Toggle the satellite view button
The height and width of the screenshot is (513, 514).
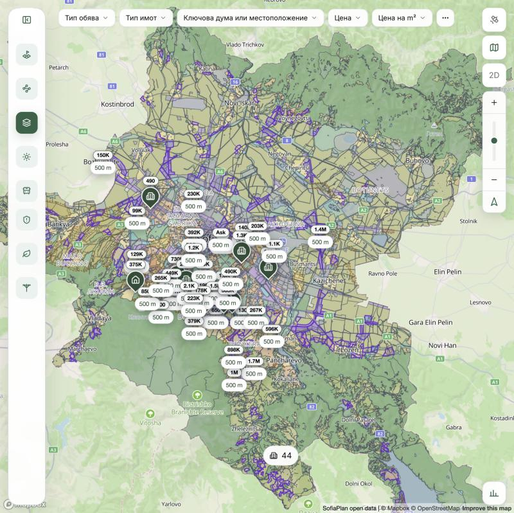click(494, 20)
